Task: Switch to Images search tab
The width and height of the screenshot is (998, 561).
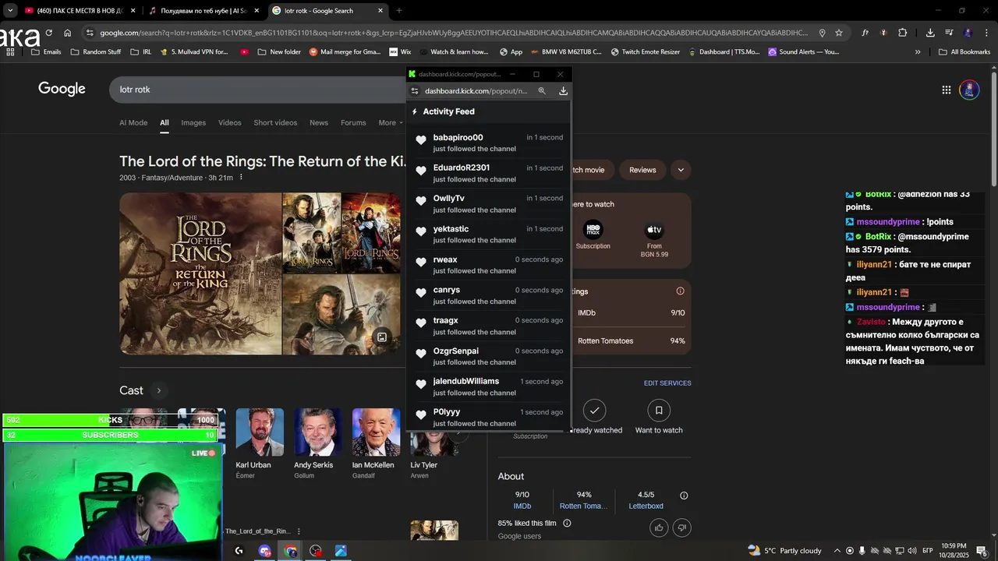Action: pos(193,123)
